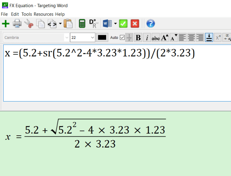Cancel with the red X icon
The width and height of the screenshot is (231, 176).
point(135,24)
